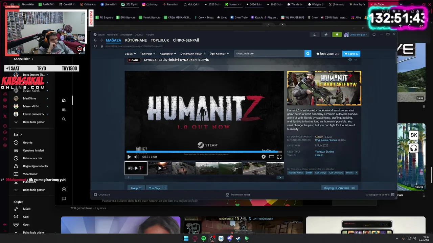Move the media strip right with its arrow

tap(280, 178)
